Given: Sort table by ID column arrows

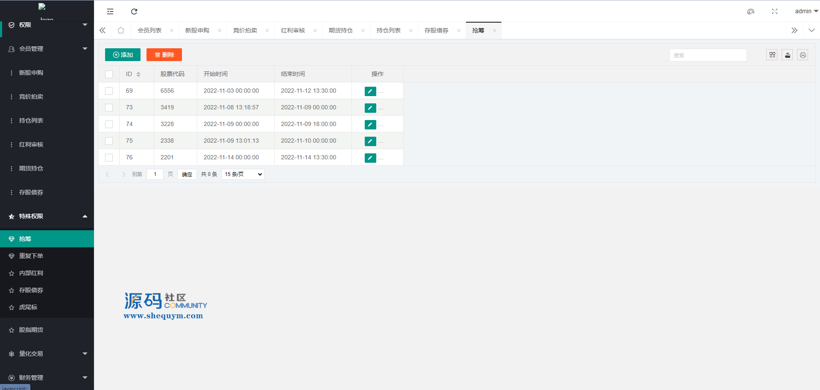Looking at the screenshot, I should point(138,74).
